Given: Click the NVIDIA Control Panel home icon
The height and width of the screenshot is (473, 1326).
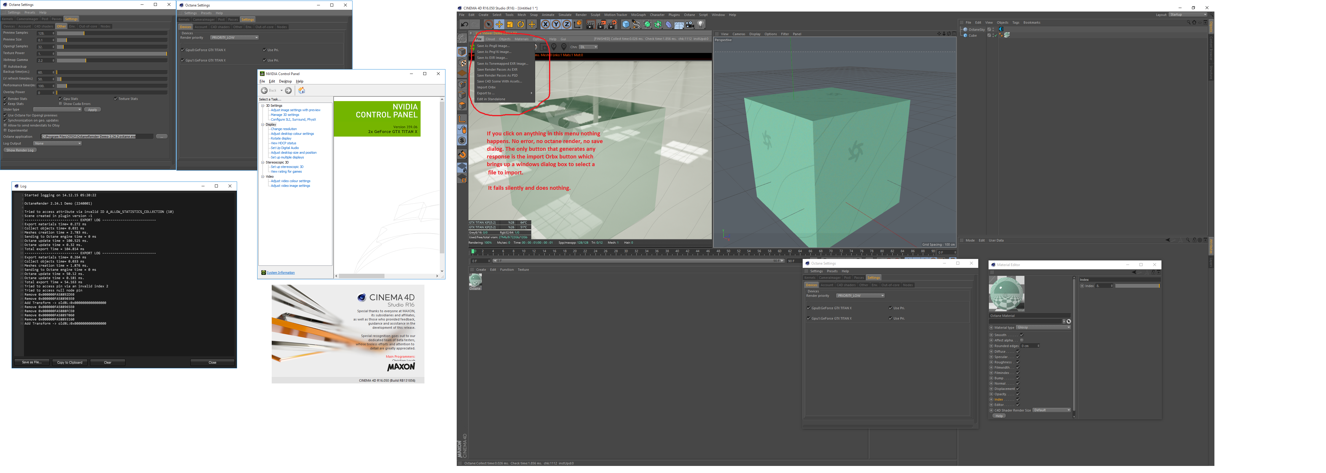Looking at the screenshot, I should tap(302, 90).
